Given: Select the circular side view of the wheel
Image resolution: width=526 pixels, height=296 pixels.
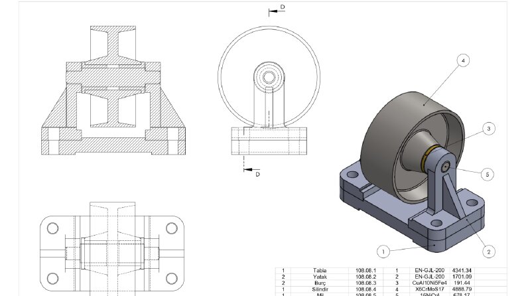Looking at the screenshot, I should 269,91.
